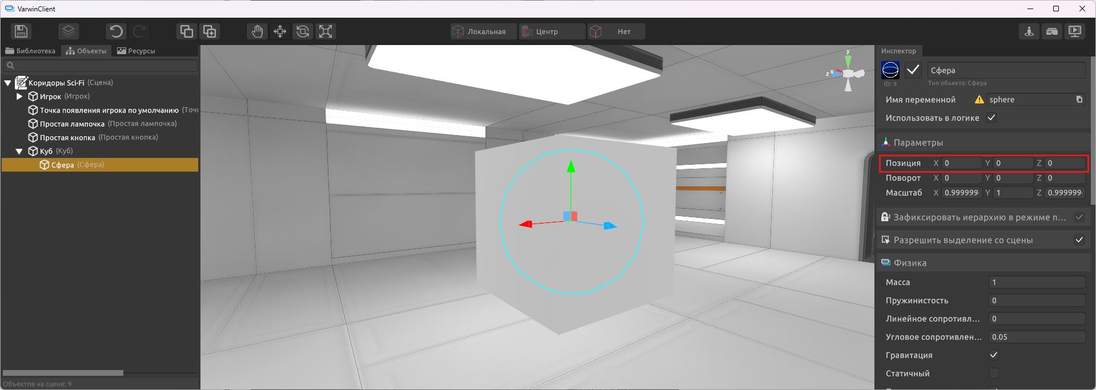This screenshot has width=1096, height=390.
Task: Copy the sphere variable name
Action: [x=1079, y=100]
